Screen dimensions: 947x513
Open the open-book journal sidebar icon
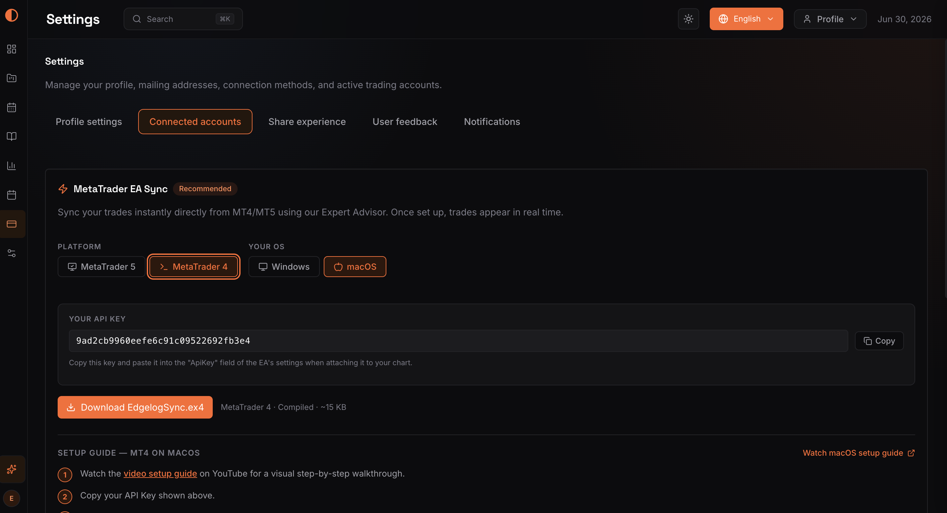(12, 137)
